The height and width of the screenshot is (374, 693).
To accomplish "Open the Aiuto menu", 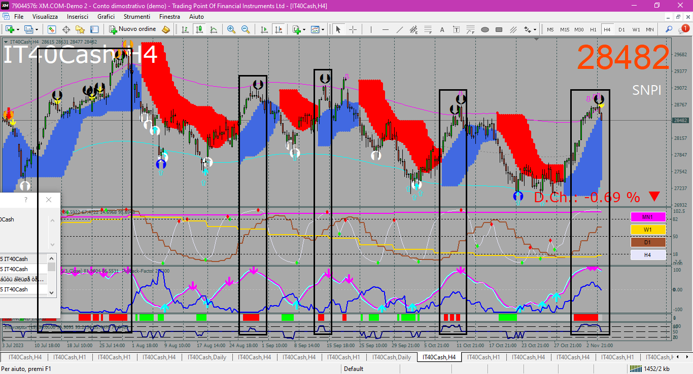I will click(196, 16).
